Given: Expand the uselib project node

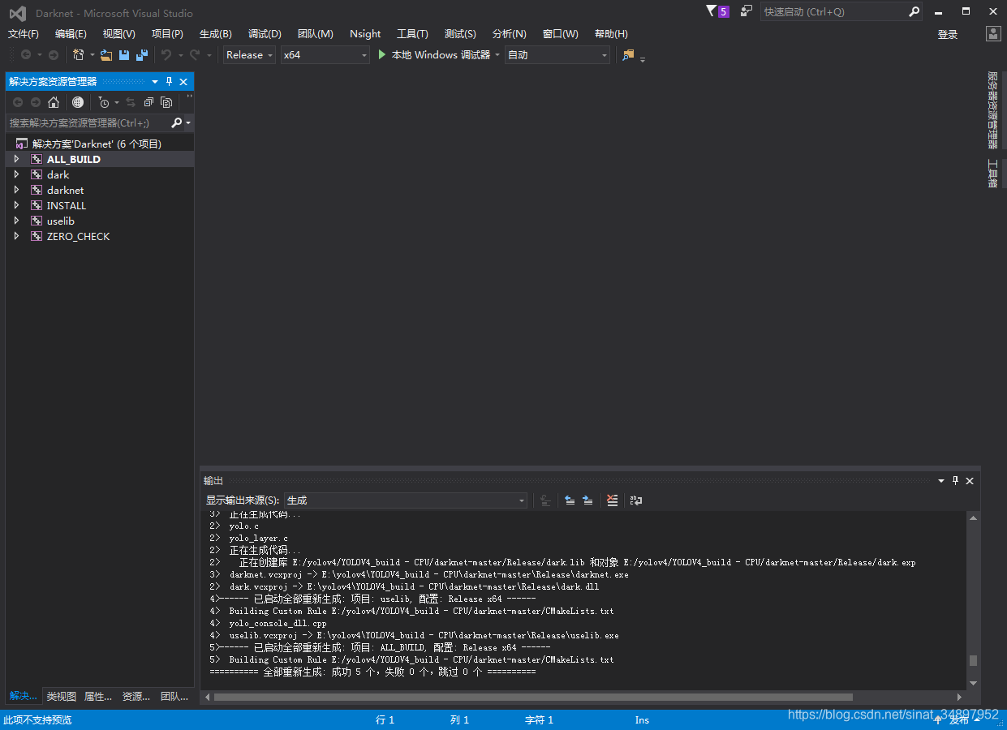Looking at the screenshot, I should 16,221.
